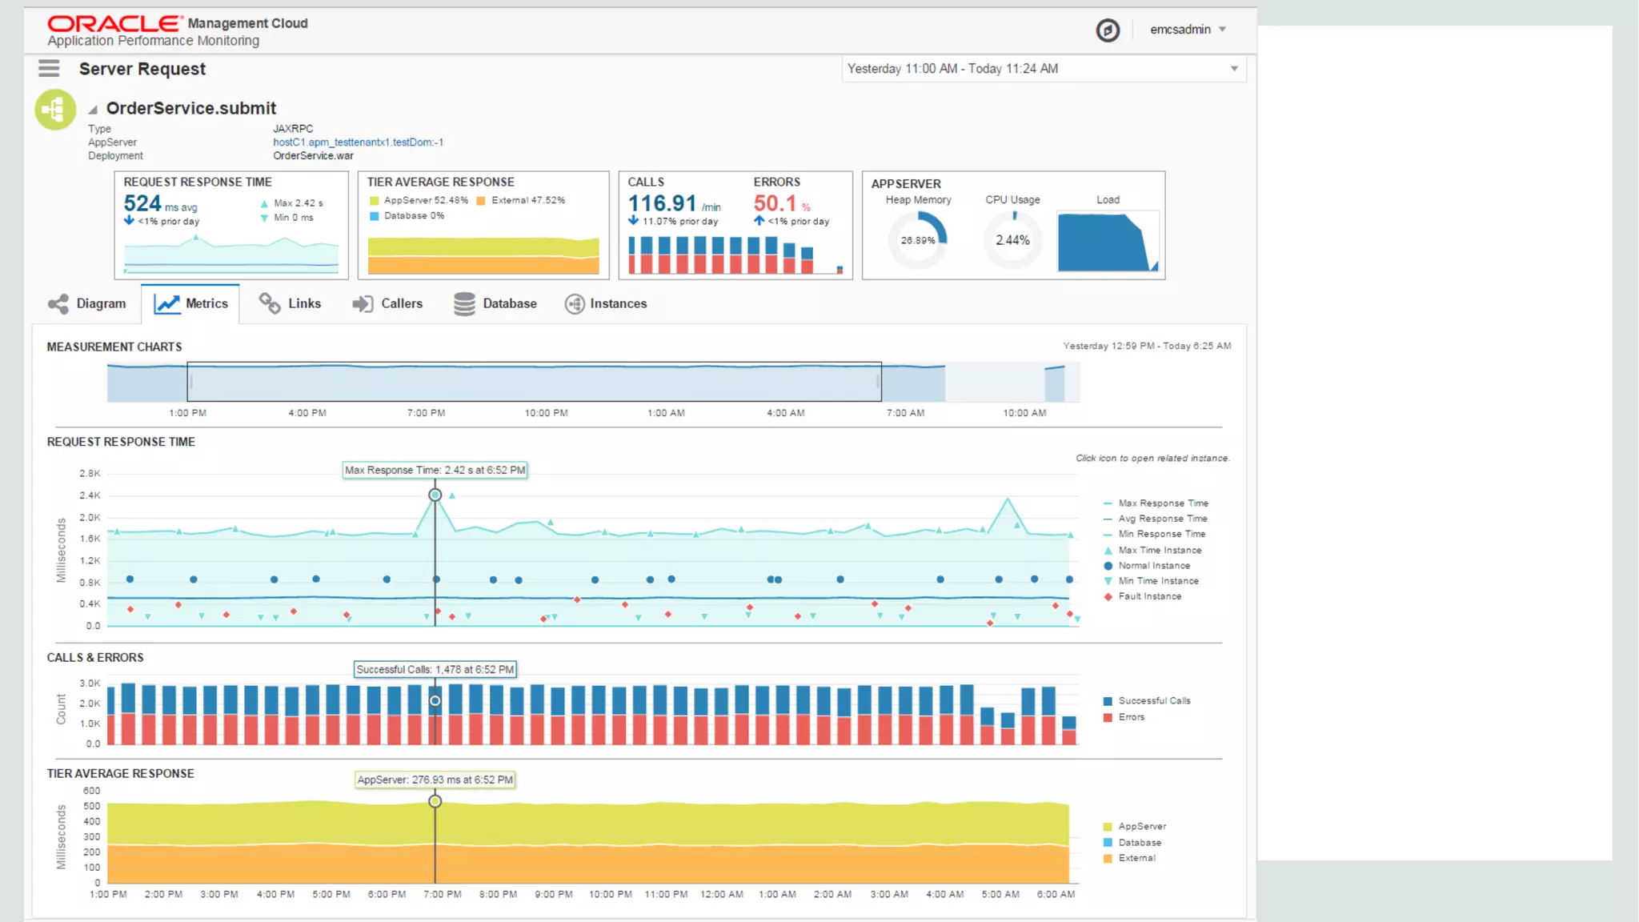
Task: Open the hamburger navigation menu
Action: 49,68
